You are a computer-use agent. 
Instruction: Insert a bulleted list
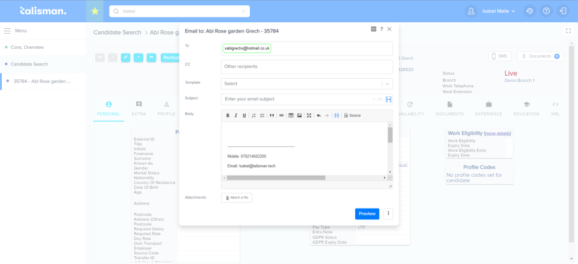(x=262, y=115)
